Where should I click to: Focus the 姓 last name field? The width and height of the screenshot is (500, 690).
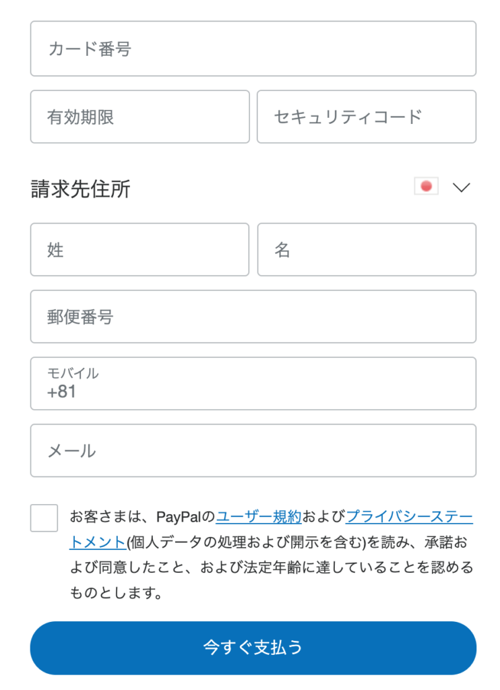click(140, 249)
